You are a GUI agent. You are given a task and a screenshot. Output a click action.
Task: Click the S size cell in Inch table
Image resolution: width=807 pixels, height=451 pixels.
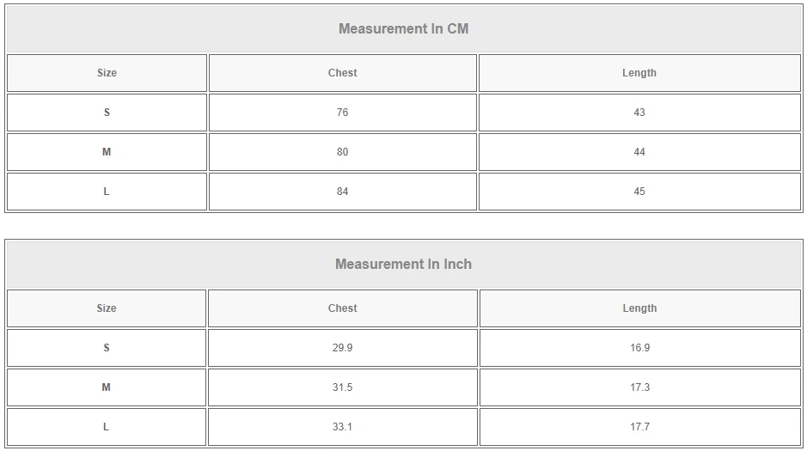pyautogui.click(x=107, y=348)
